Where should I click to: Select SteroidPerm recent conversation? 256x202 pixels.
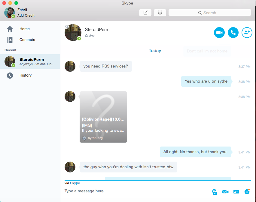[30, 62]
